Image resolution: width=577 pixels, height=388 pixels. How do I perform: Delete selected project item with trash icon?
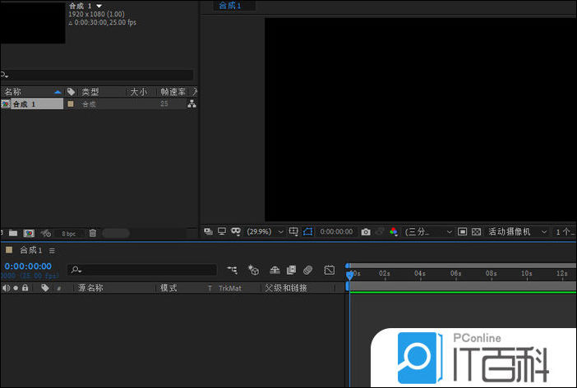92,233
